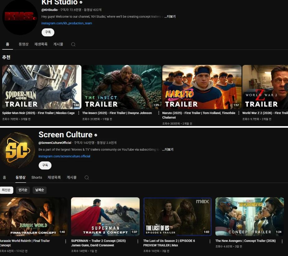The height and width of the screenshot is (256, 288).
Task: Open options menu for Naruto video
Action: 239,113
